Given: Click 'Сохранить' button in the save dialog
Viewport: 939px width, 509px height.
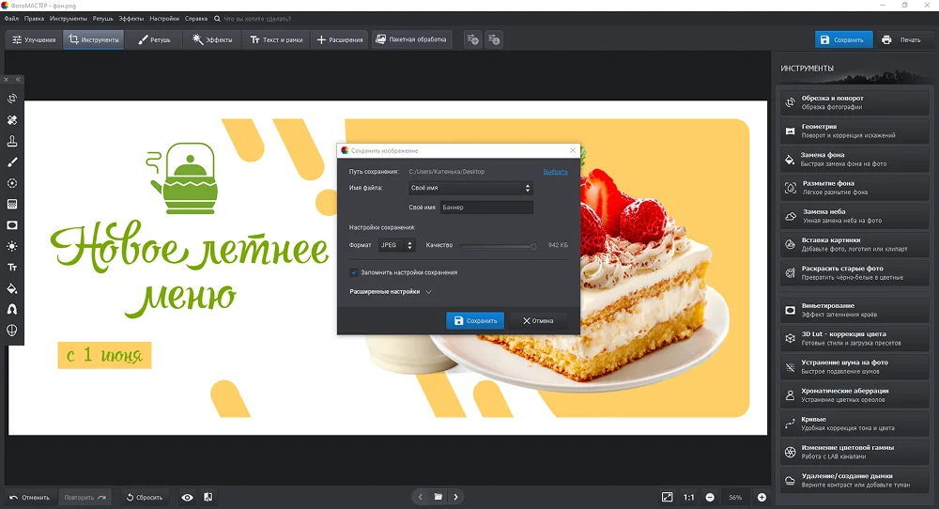Looking at the screenshot, I should (474, 320).
